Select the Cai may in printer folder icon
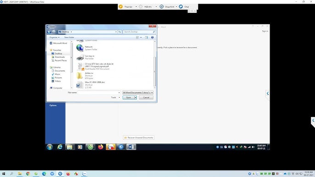This screenshot has height=177, width=315. 80,57
